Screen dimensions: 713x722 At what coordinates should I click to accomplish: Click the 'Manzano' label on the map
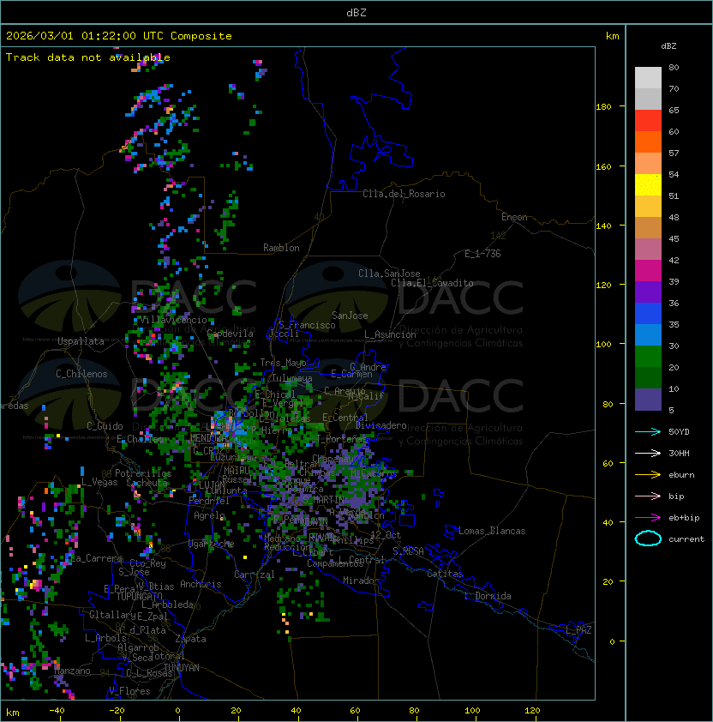[72, 671]
